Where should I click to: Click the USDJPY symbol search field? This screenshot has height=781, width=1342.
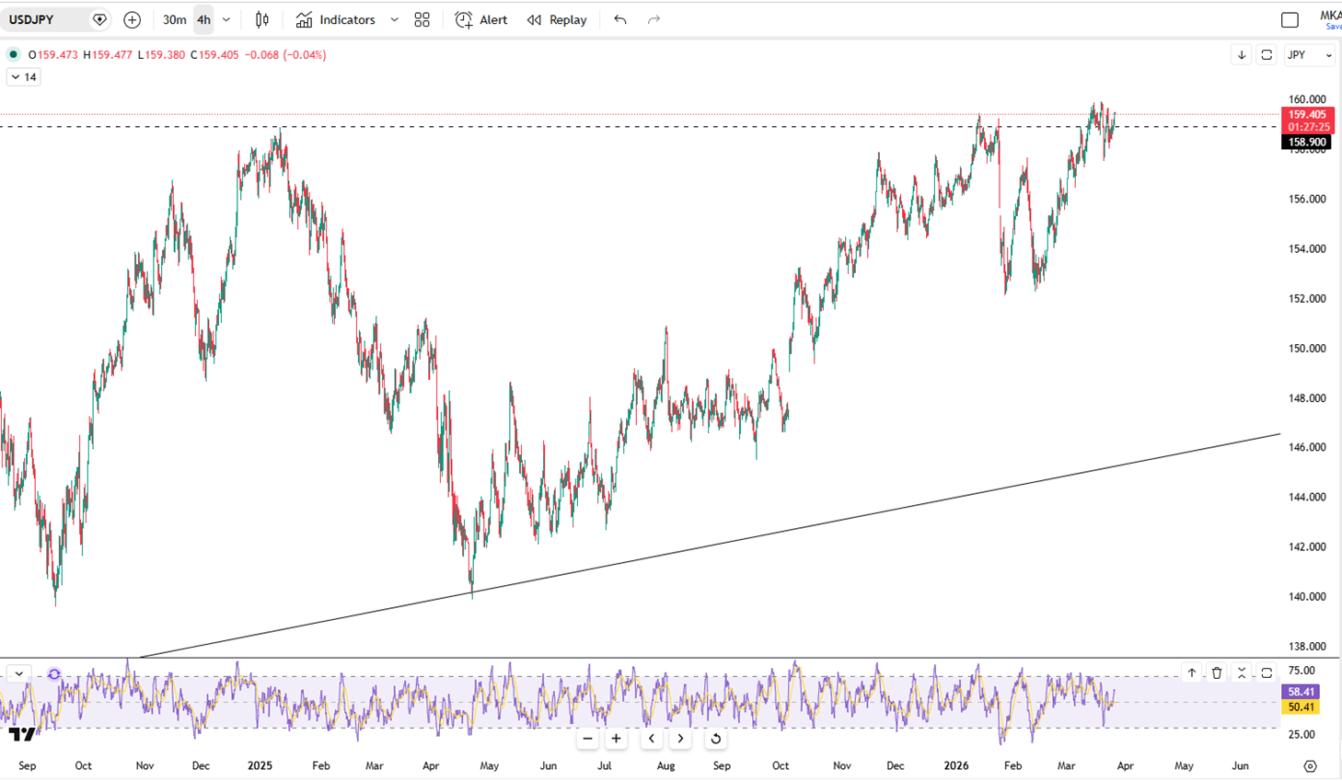point(46,19)
